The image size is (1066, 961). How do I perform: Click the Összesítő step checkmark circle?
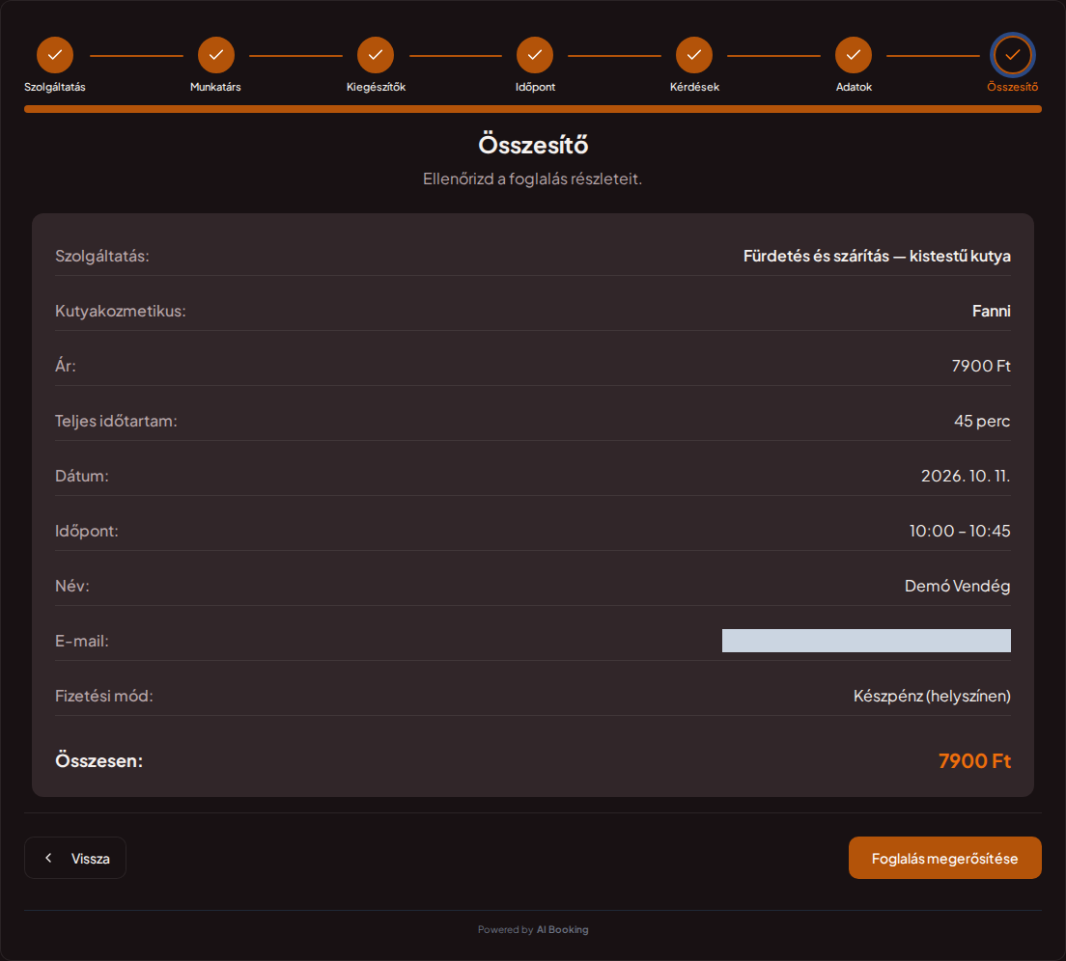pos(1012,55)
